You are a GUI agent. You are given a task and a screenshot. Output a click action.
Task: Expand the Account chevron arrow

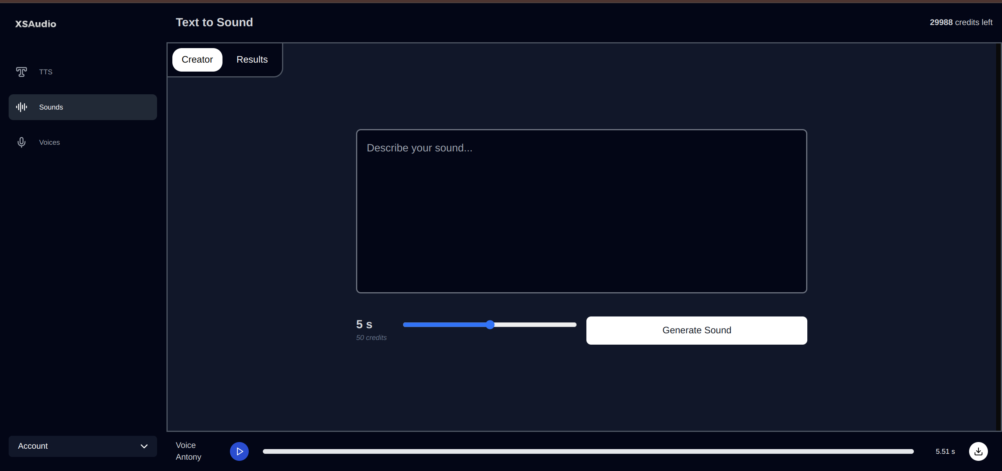pos(144,446)
